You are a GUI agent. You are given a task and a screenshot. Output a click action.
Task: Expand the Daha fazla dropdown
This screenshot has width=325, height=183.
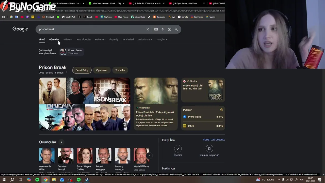click(145, 39)
